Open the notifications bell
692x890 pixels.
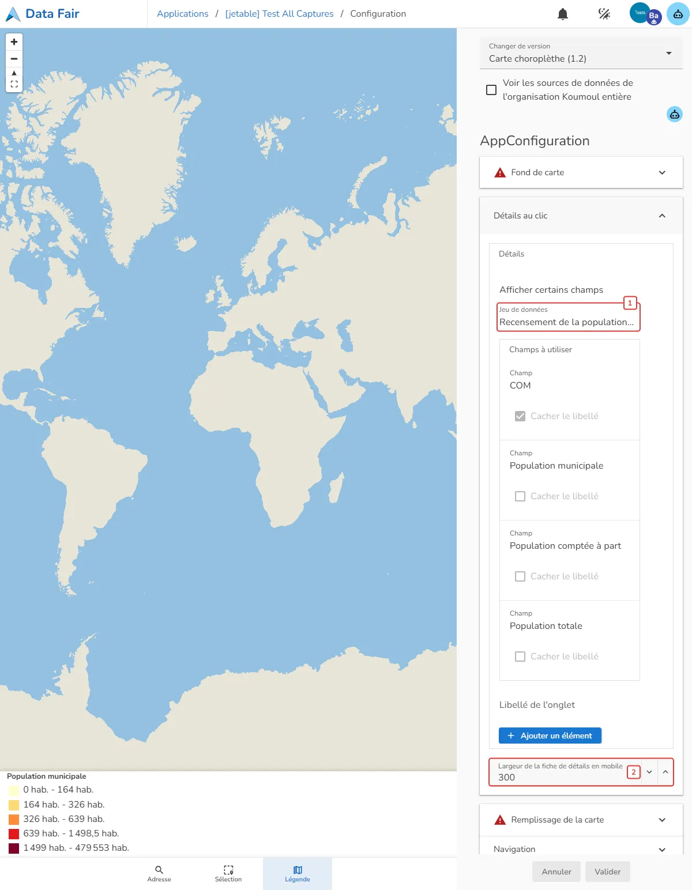[x=563, y=14]
